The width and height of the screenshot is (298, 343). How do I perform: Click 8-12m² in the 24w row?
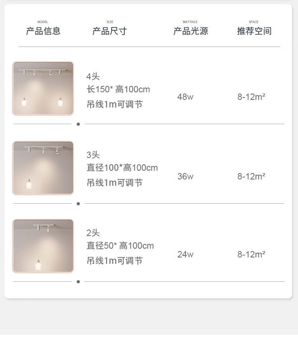(x=251, y=254)
